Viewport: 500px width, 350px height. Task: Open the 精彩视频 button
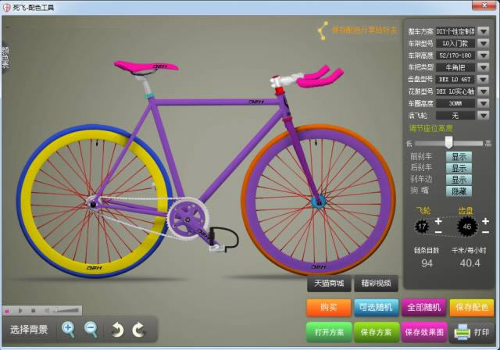pos(377,284)
